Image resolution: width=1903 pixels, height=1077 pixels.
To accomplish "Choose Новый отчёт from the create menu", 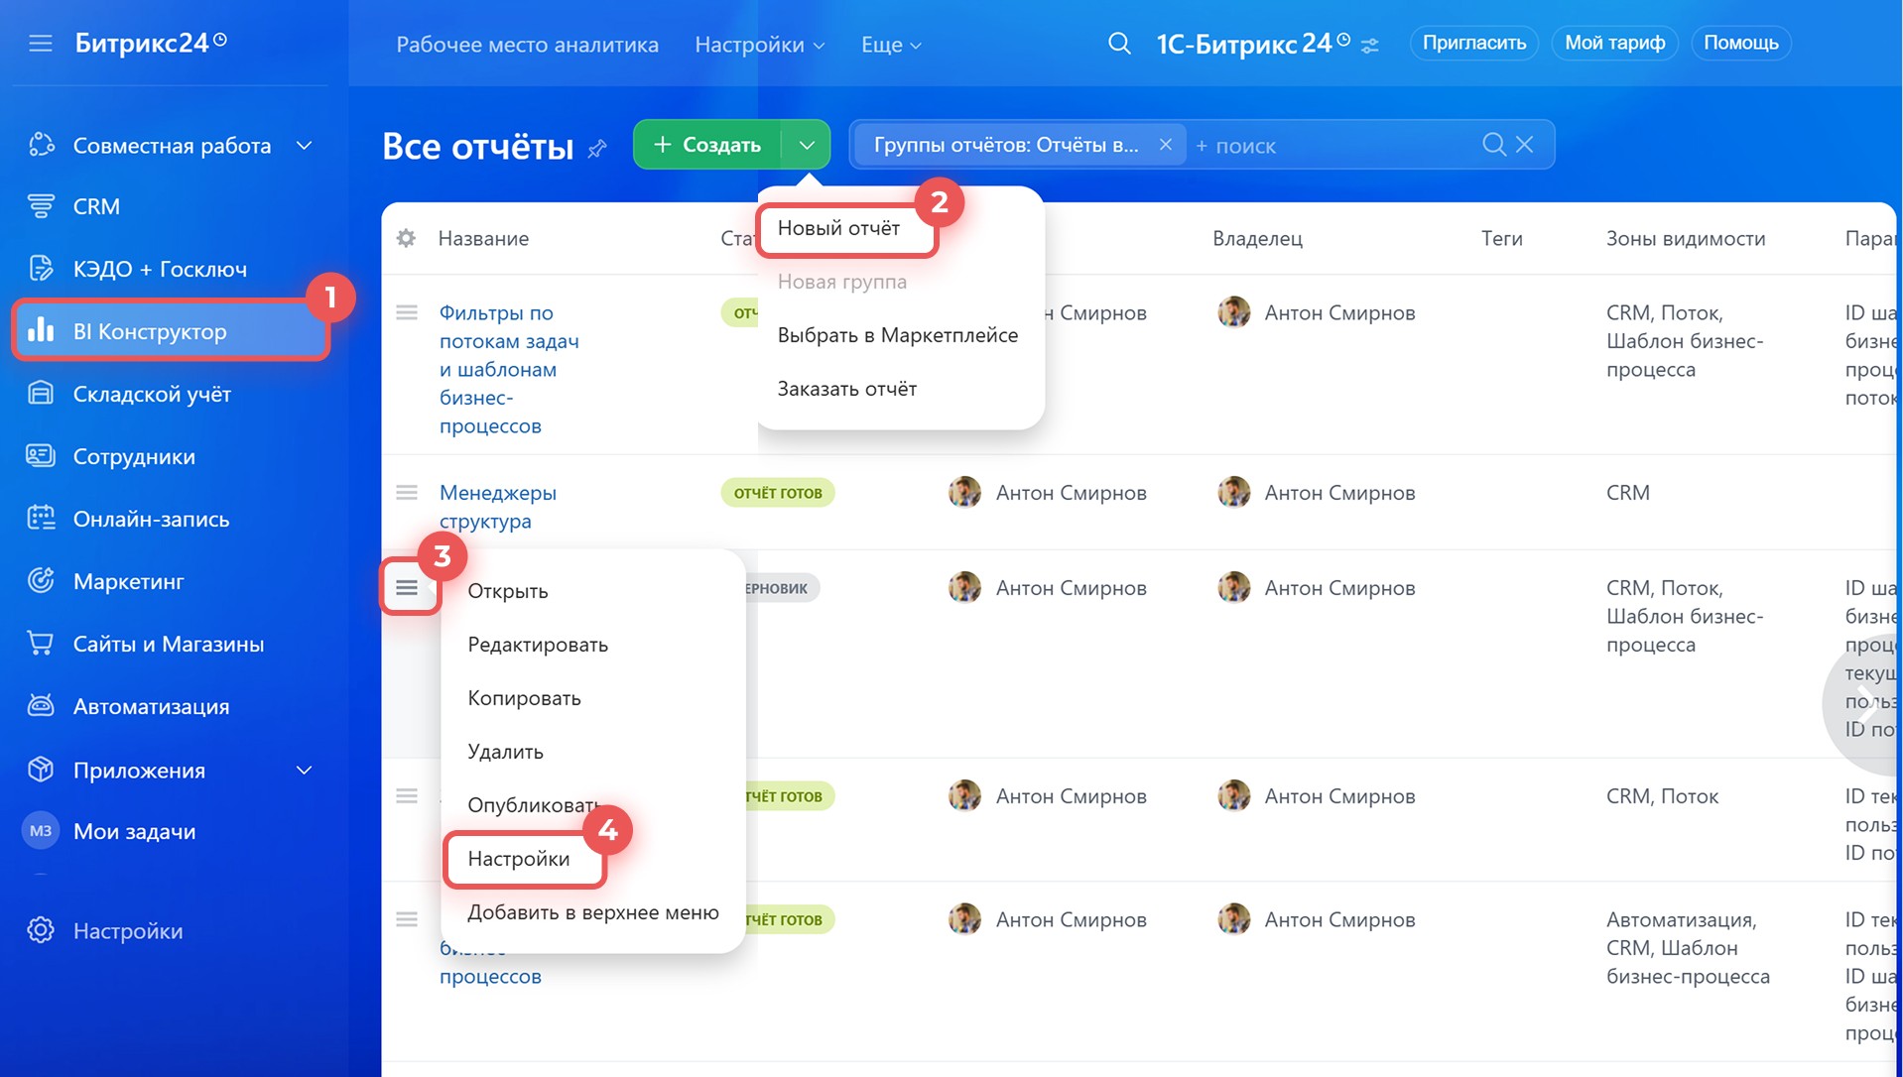I will pyautogui.click(x=838, y=228).
